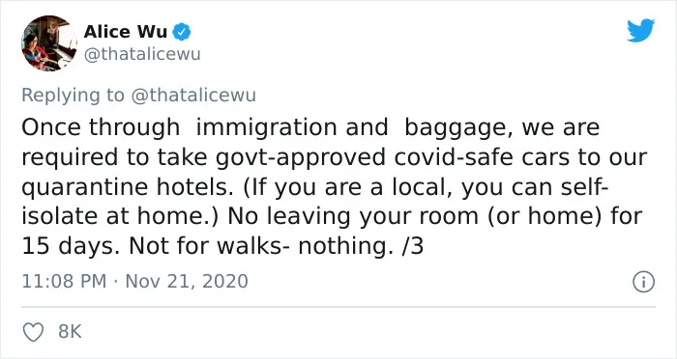Click the /3 thread marker
The height and width of the screenshot is (359, 677).
click(412, 246)
